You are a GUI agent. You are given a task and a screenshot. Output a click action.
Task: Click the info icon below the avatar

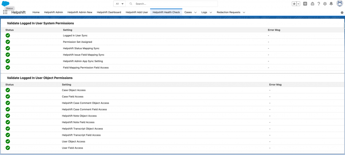[x=342, y=12]
